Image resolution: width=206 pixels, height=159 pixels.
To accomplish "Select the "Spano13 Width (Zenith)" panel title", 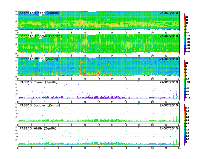I will click(x=39, y=59).
